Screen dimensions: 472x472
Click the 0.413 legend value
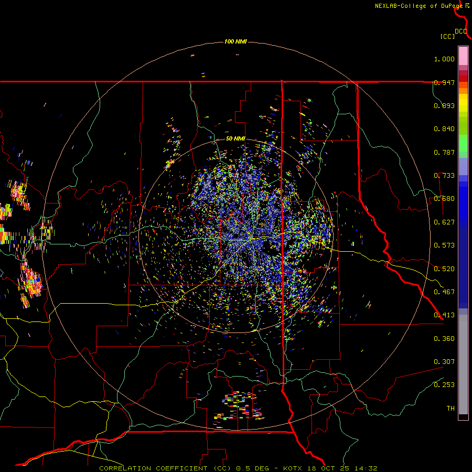(x=444, y=315)
